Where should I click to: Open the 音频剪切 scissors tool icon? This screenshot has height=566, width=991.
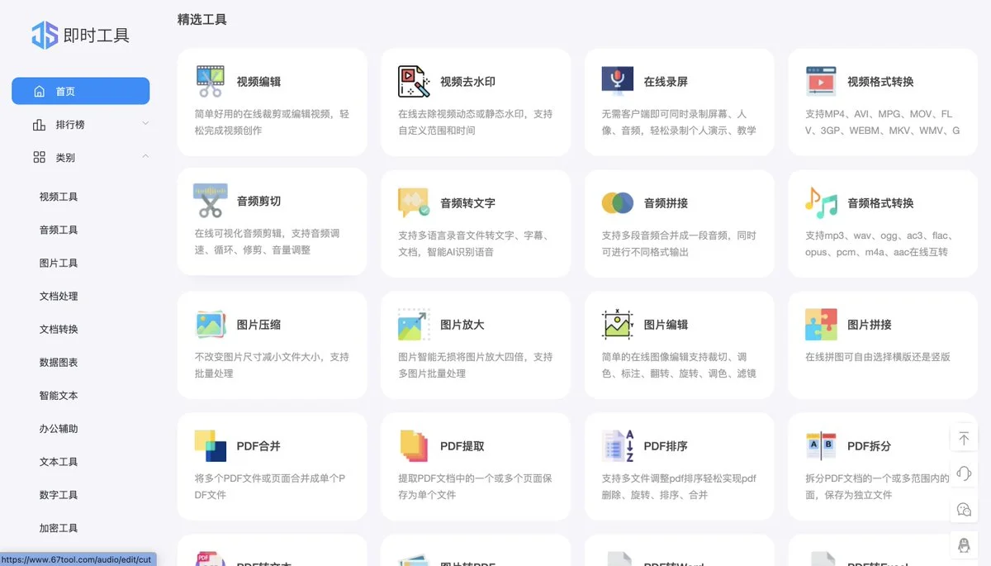point(209,202)
